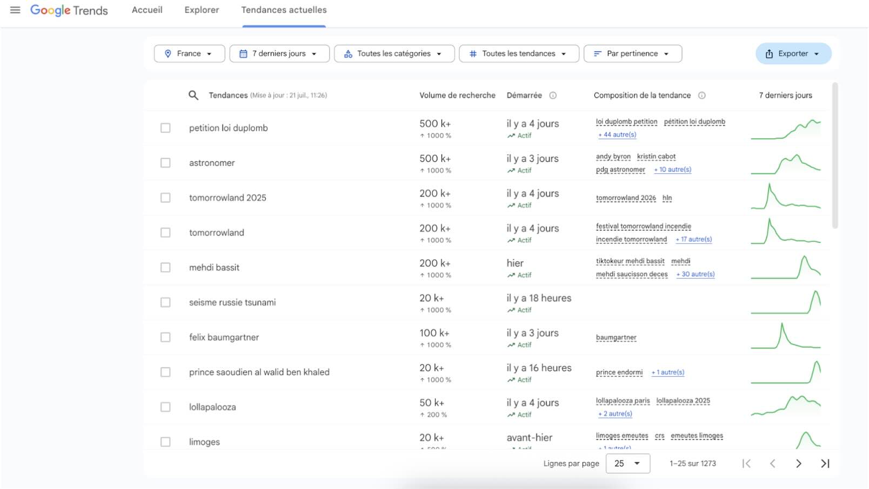This screenshot has height=489, width=869.
Task: Click share icon on Exporter button
Action: (769, 53)
